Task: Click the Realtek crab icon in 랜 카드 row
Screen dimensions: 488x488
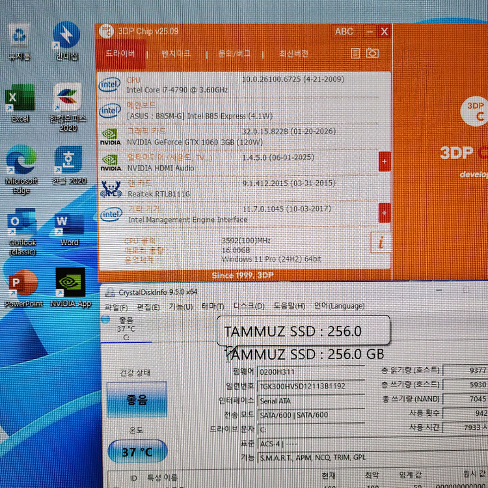Action: tap(111, 189)
